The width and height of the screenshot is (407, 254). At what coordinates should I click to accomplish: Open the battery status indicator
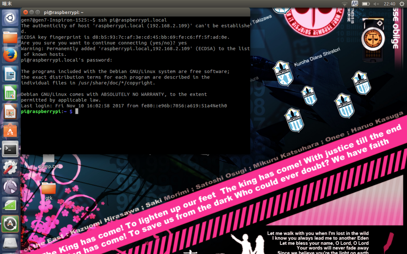coord(366,4)
